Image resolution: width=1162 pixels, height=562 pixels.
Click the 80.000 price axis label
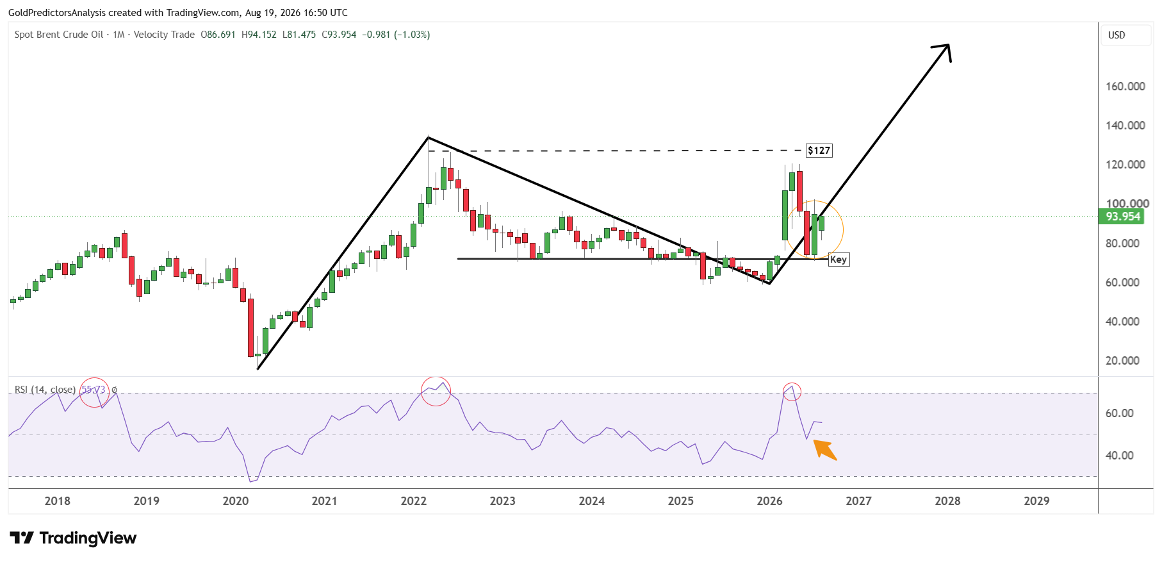click(x=1122, y=244)
